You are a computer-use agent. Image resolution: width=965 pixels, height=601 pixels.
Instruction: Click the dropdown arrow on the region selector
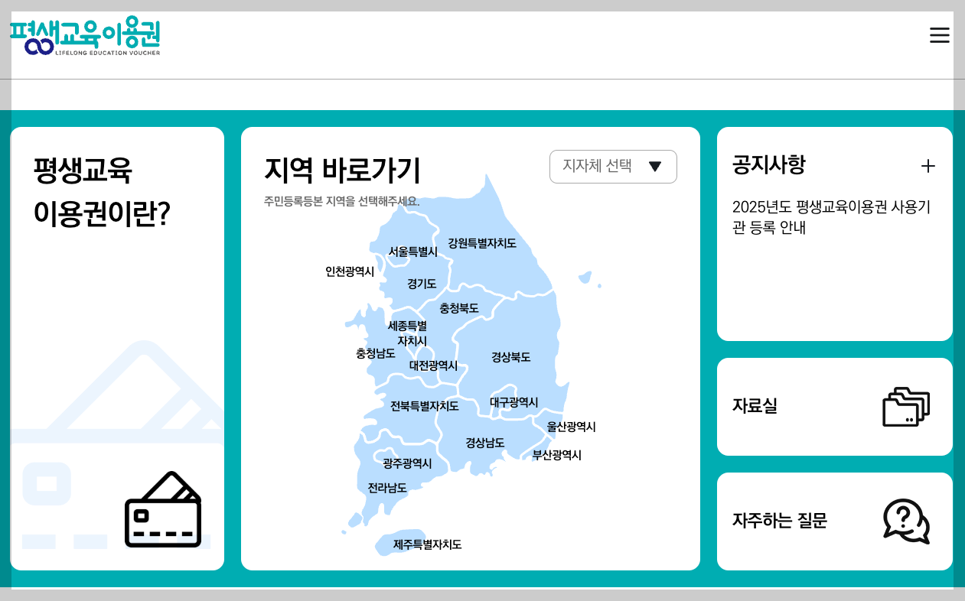[x=656, y=167]
